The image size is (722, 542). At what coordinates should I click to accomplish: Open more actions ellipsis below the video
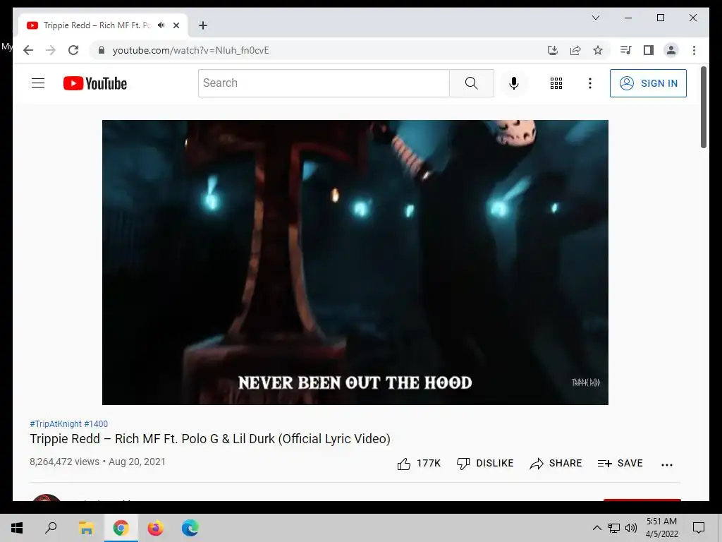(x=667, y=464)
